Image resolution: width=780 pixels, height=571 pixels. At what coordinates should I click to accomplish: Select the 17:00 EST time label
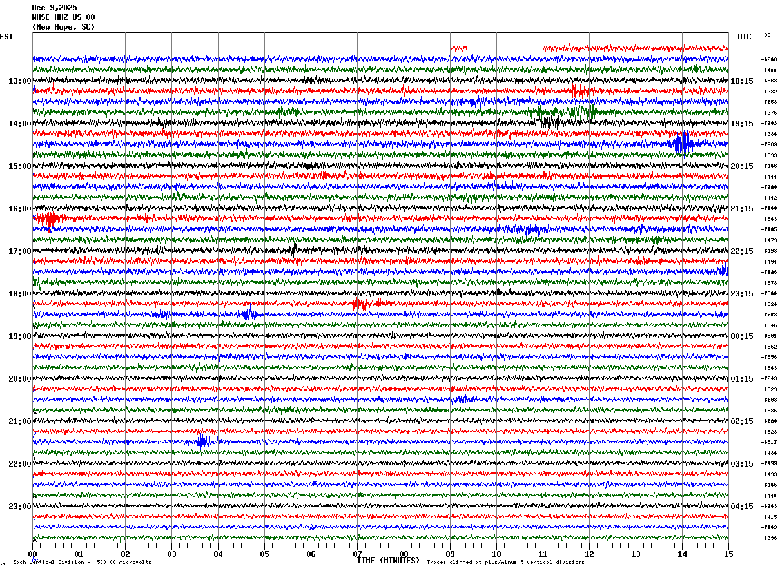coord(20,251)
